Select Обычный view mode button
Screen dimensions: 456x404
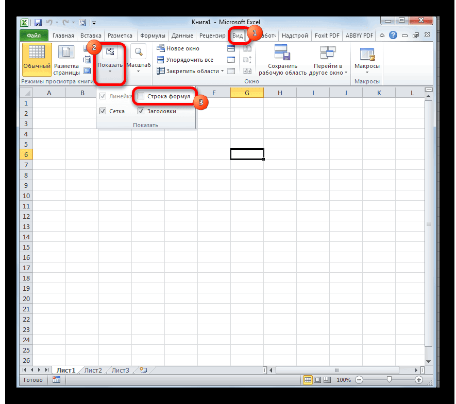(x=37, y=60)
